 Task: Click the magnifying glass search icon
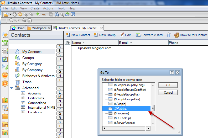62,14
